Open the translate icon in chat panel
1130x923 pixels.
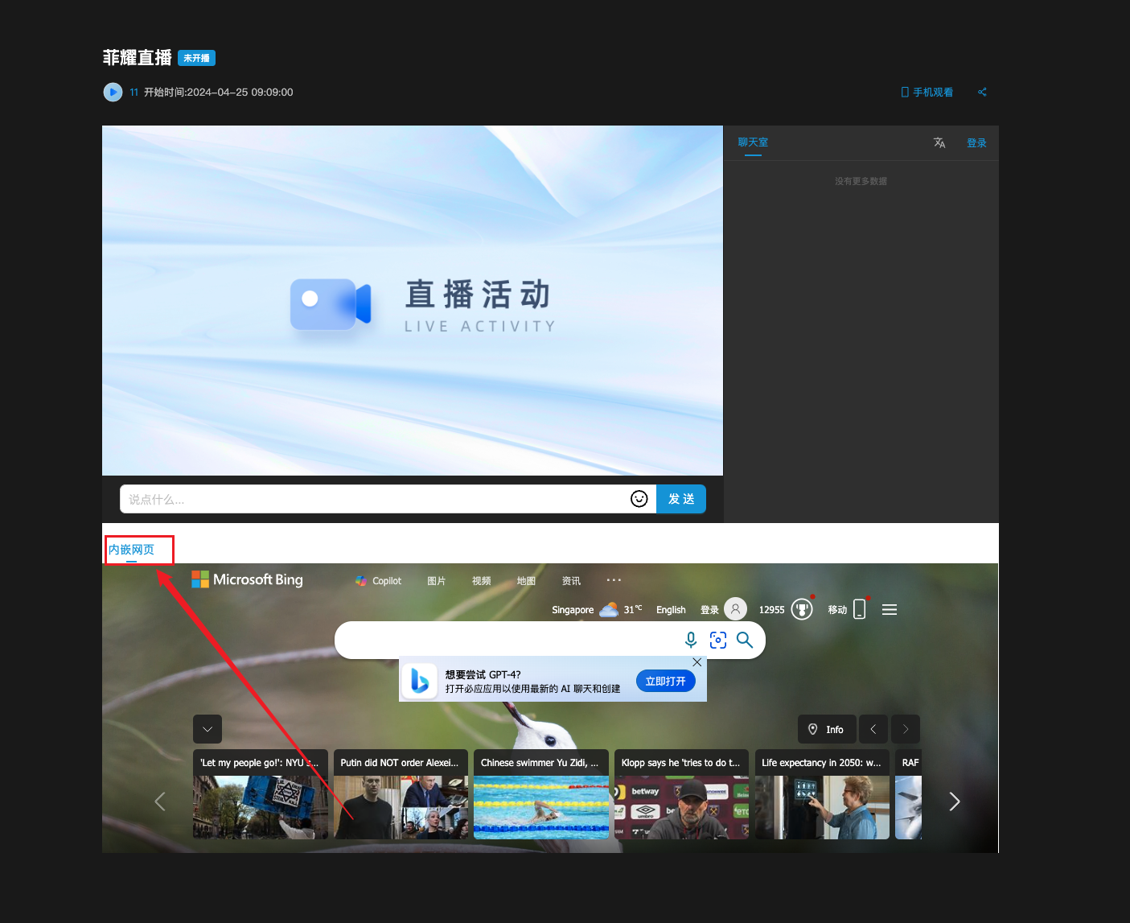pyautogui.click(x=939, y=143)
